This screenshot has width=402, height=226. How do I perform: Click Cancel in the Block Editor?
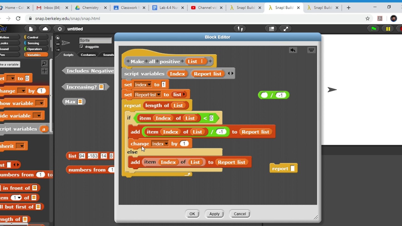(x=240, y=214)
